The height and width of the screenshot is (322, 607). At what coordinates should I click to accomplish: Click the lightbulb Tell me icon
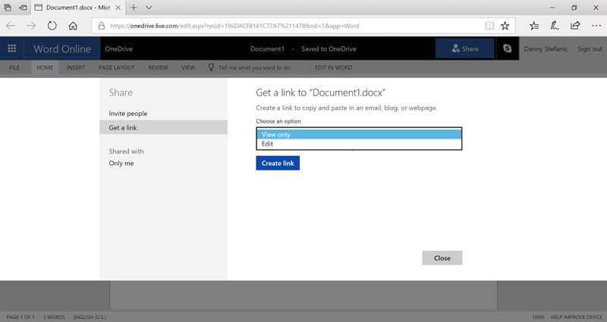[211, 67]
